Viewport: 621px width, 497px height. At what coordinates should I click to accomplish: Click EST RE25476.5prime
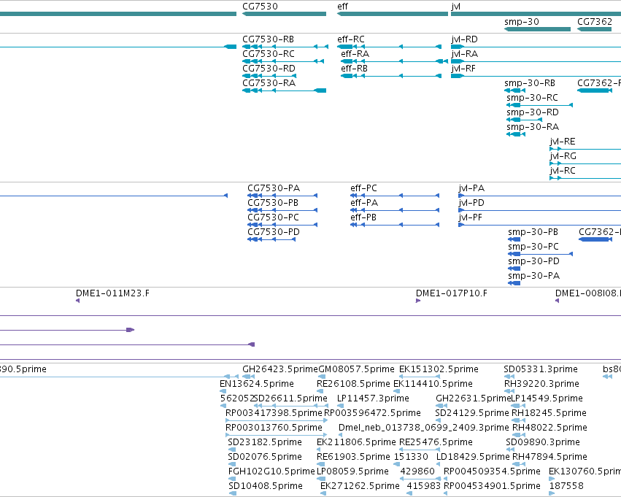point(420,450)
